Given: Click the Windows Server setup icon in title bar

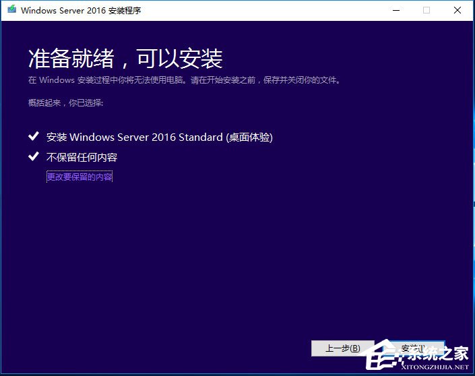Looking at the screenshot, I should [11, 10].
